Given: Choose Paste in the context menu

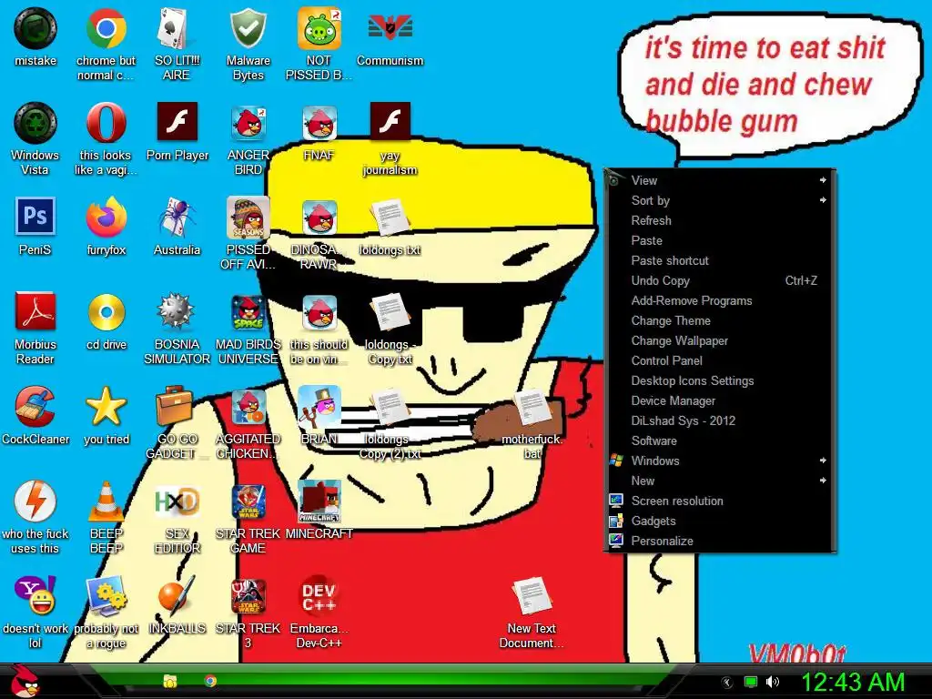Looking at the screenshot, I should (x=720, y=240).
